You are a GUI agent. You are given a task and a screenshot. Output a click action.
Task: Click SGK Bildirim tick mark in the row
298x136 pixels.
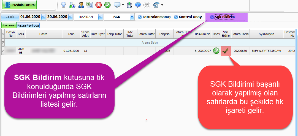click(226, 51)
